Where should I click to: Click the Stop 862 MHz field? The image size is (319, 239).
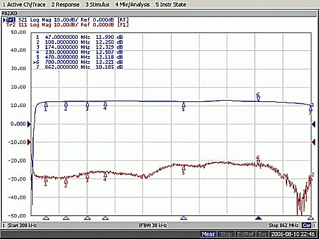[283, 225]
